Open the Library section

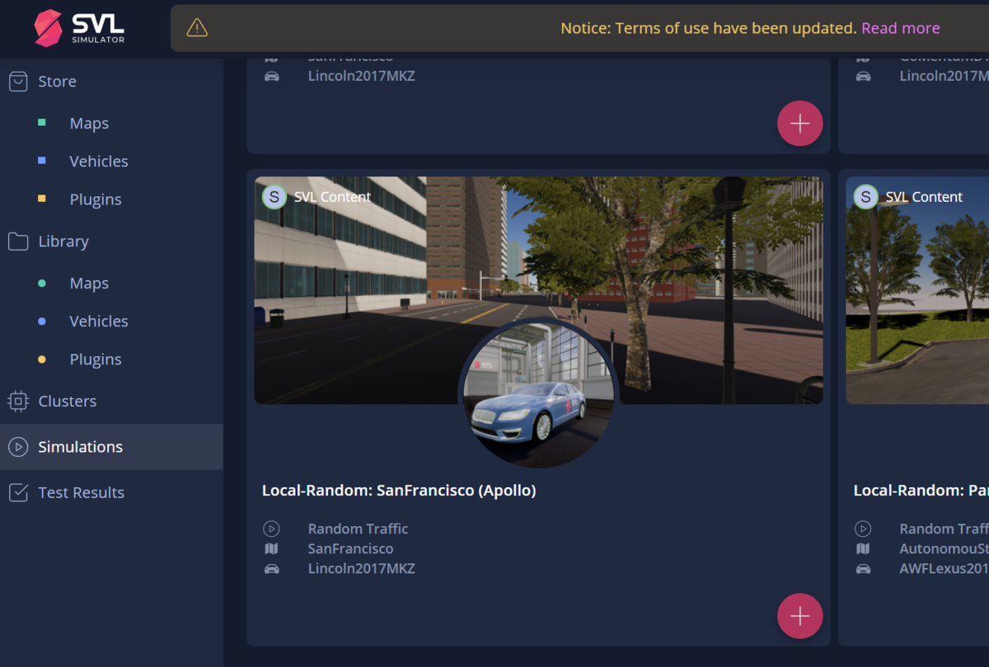(x=63, y=241)
